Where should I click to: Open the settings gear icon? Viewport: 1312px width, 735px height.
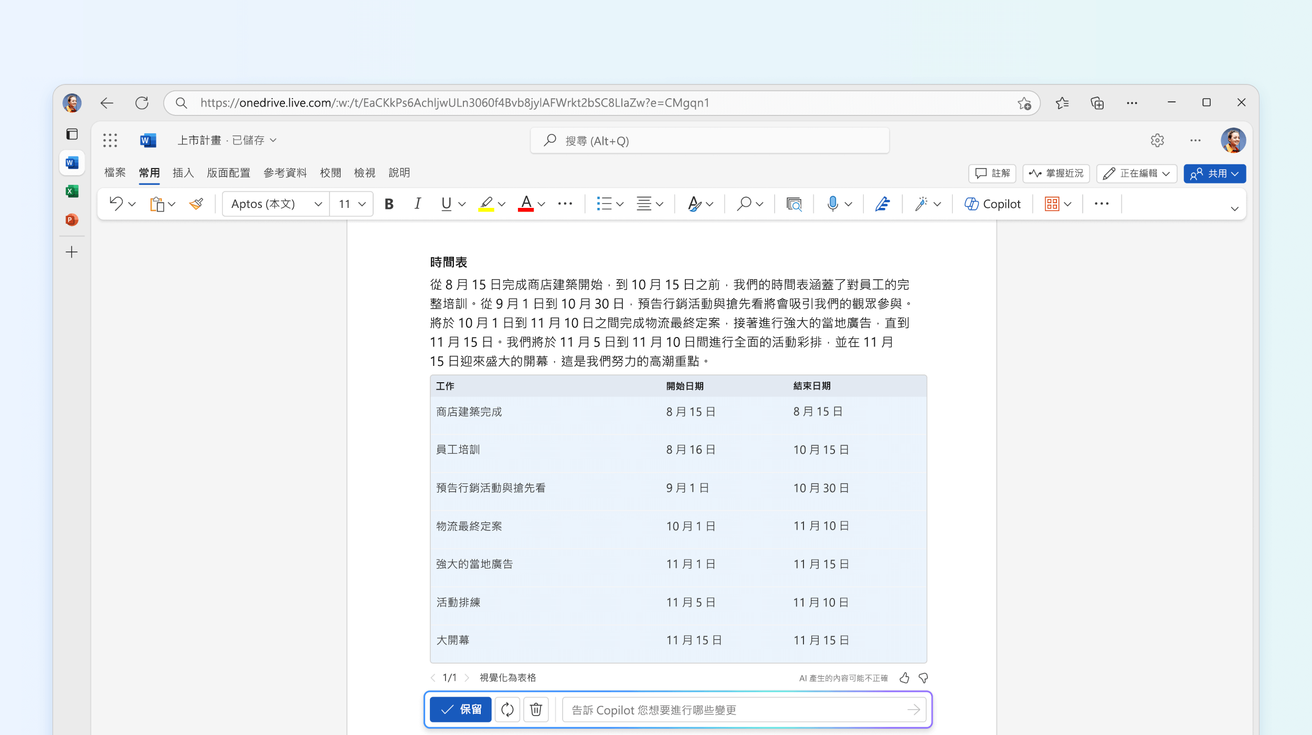pyautogui.click(x=1157, y=140)
